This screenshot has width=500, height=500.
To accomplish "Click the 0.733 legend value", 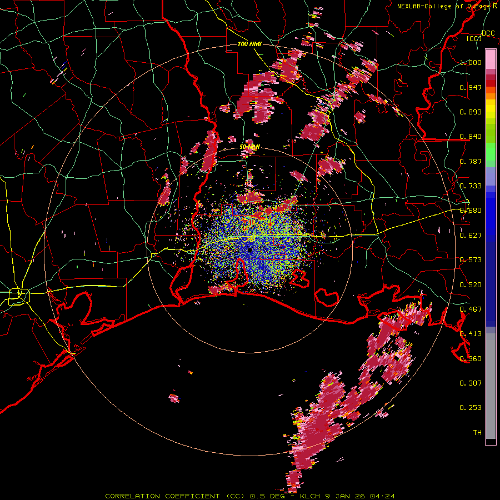I will (471, 186).
